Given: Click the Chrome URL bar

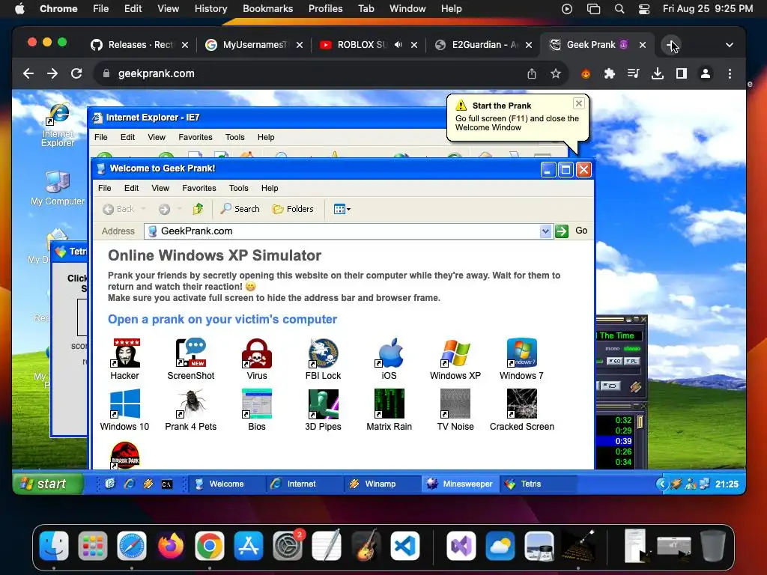Looking at the screenshot, I should tap(313, 74).
